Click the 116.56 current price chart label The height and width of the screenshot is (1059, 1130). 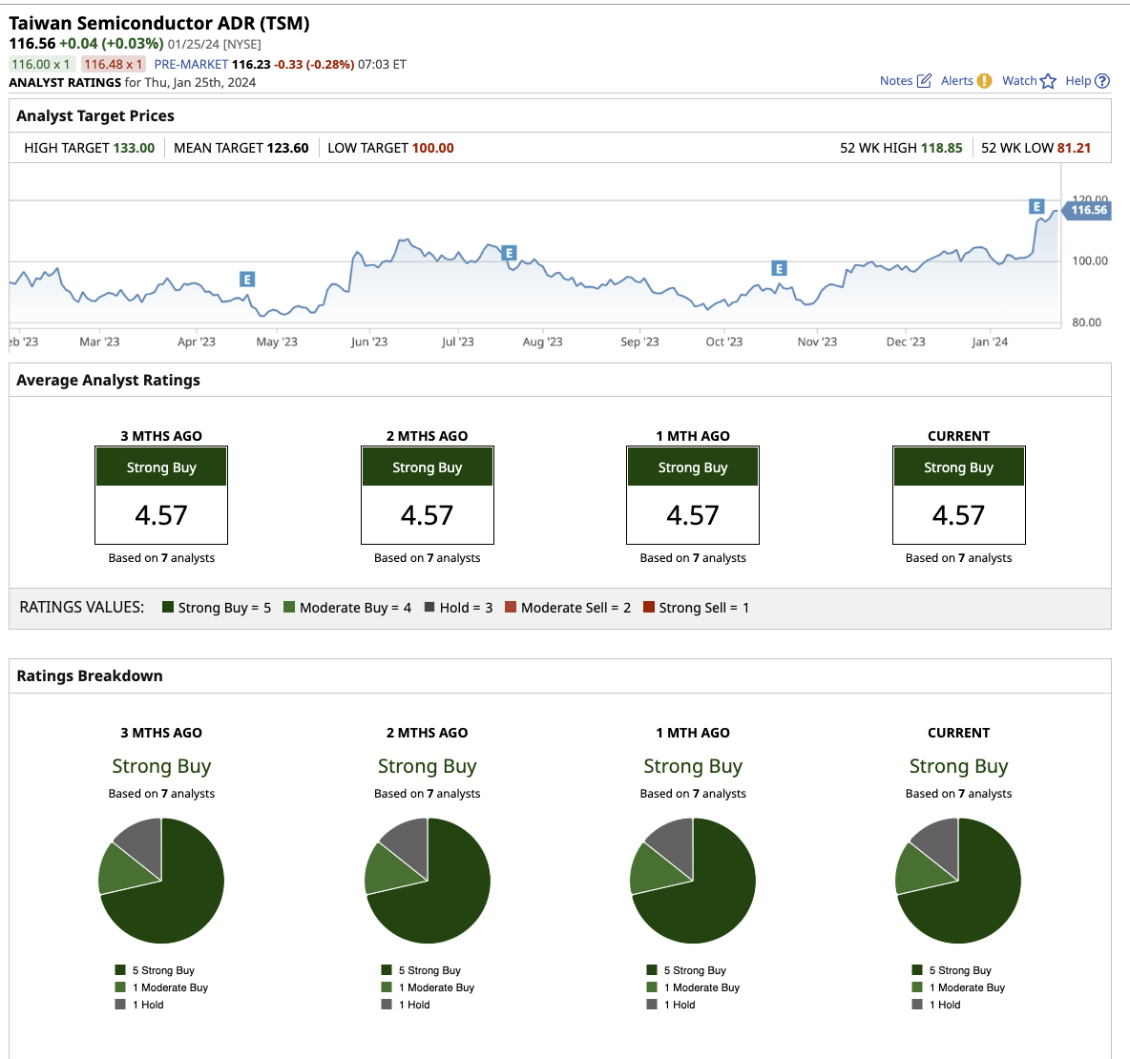tap(1088, 210)
